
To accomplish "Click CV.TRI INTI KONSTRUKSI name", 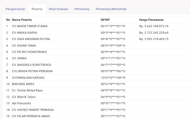I will coord(29,52).
